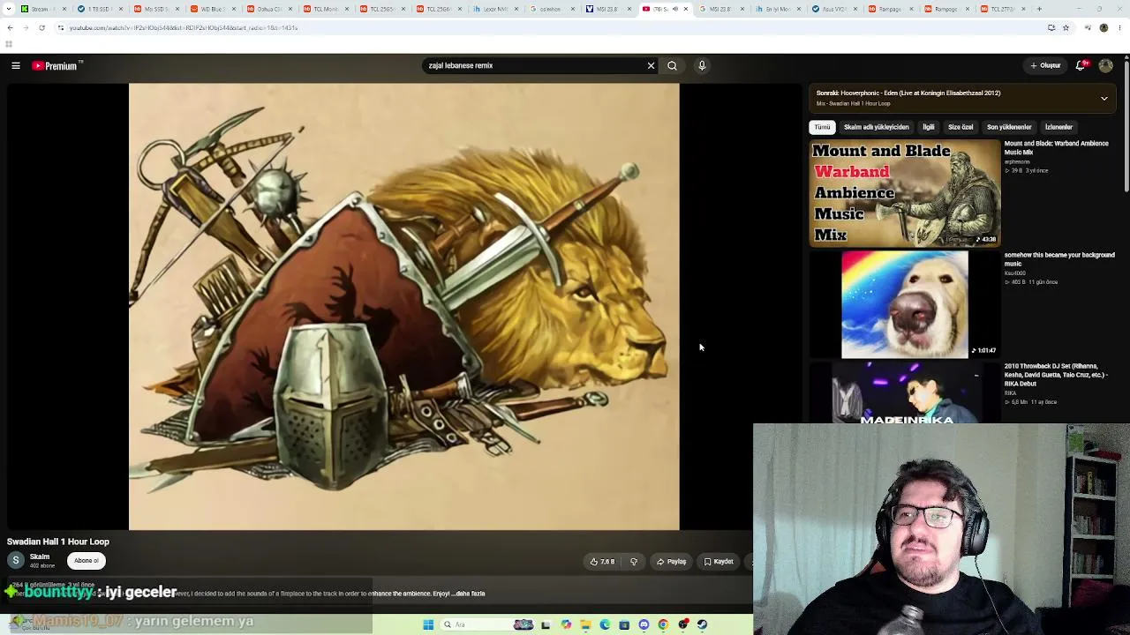
Task: Open Steam from the taskbar
Action: tap(702, 624)
